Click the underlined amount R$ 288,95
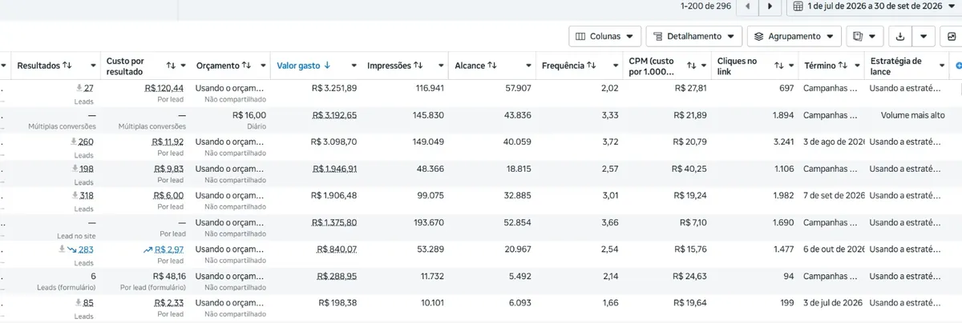 [338, 276]
